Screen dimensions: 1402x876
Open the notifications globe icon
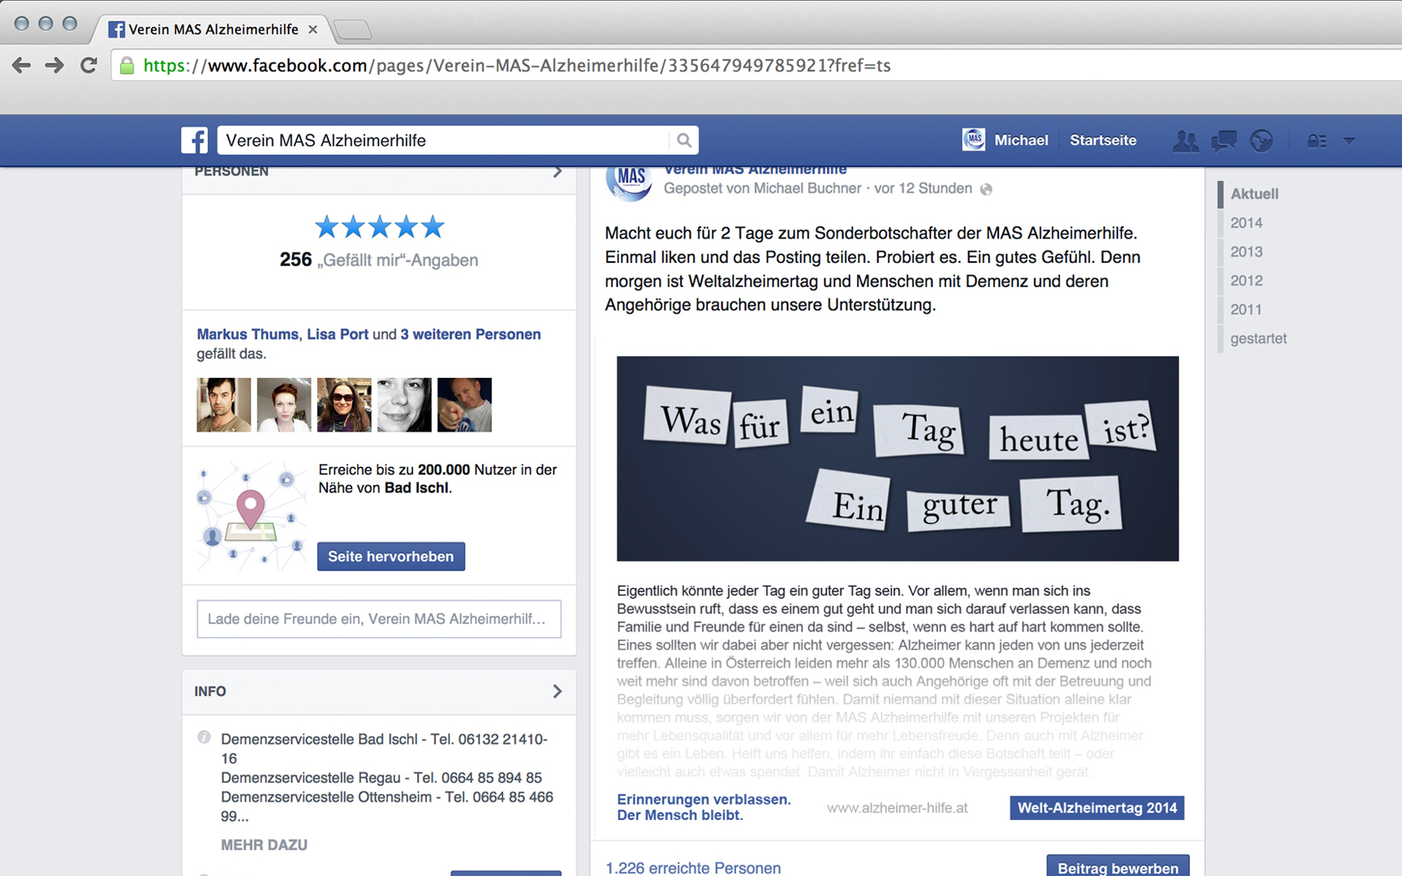(x=1262, y=140)
